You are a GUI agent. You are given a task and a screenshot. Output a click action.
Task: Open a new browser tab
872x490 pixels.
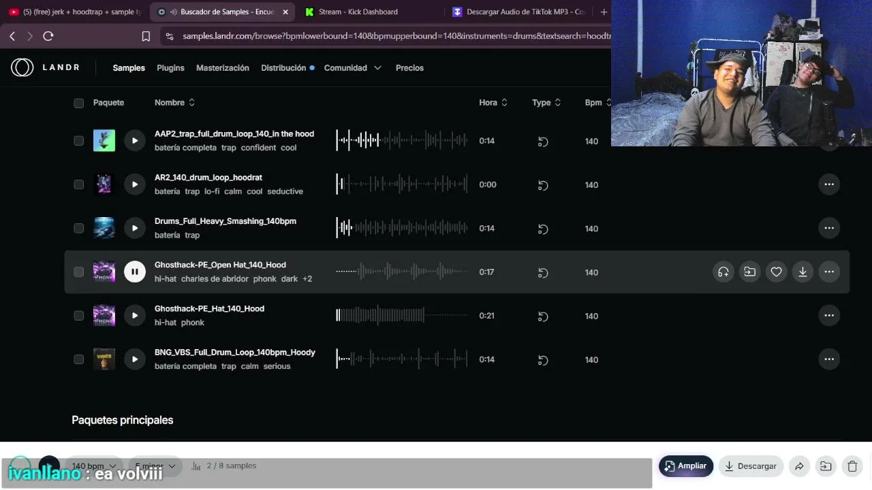tap(604, 12)
